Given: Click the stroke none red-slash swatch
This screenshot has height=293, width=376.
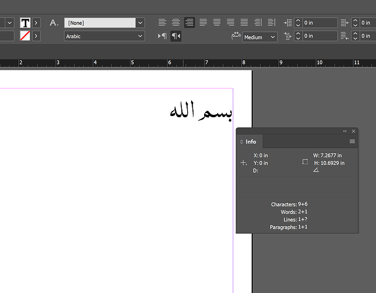Looking at the screenshot, I should click(25, 36).
